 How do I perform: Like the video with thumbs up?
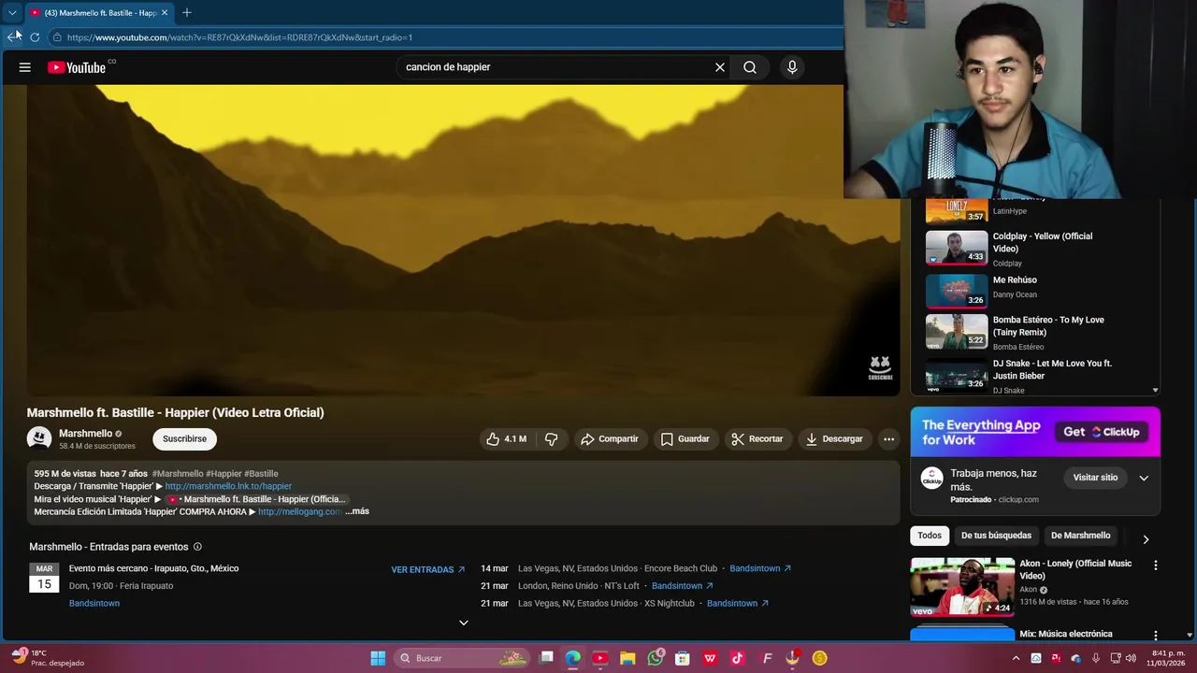click(x=505, y=439)
